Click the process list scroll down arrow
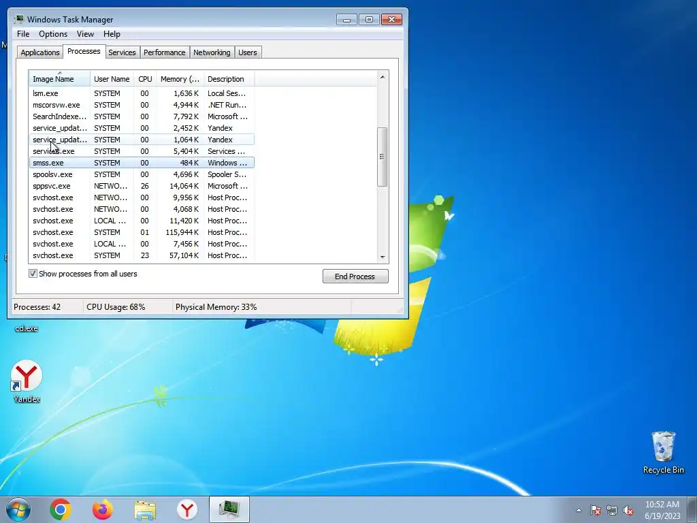697x523 pixels. (x=383, y=257)
